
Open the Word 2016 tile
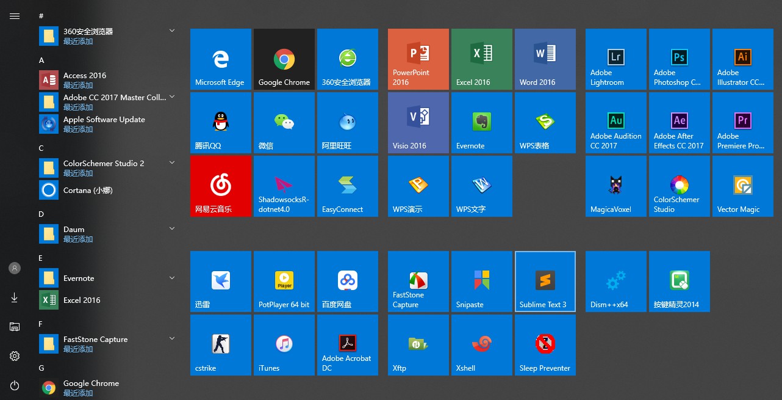click(545, 59)
